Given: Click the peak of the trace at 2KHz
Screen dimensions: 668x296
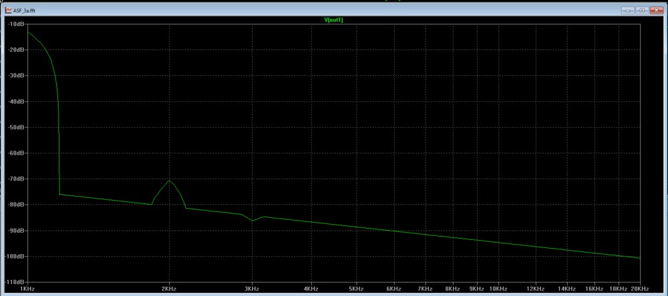Looking at the screenshot, I should [x=170, y=181].
